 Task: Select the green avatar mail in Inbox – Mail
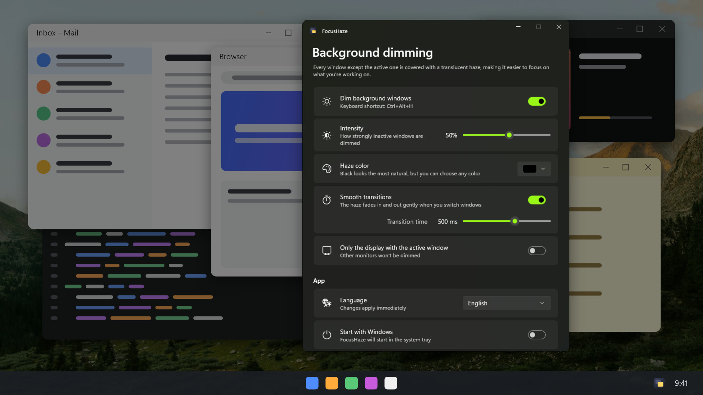pyautogui.click(x=90, y=113)
